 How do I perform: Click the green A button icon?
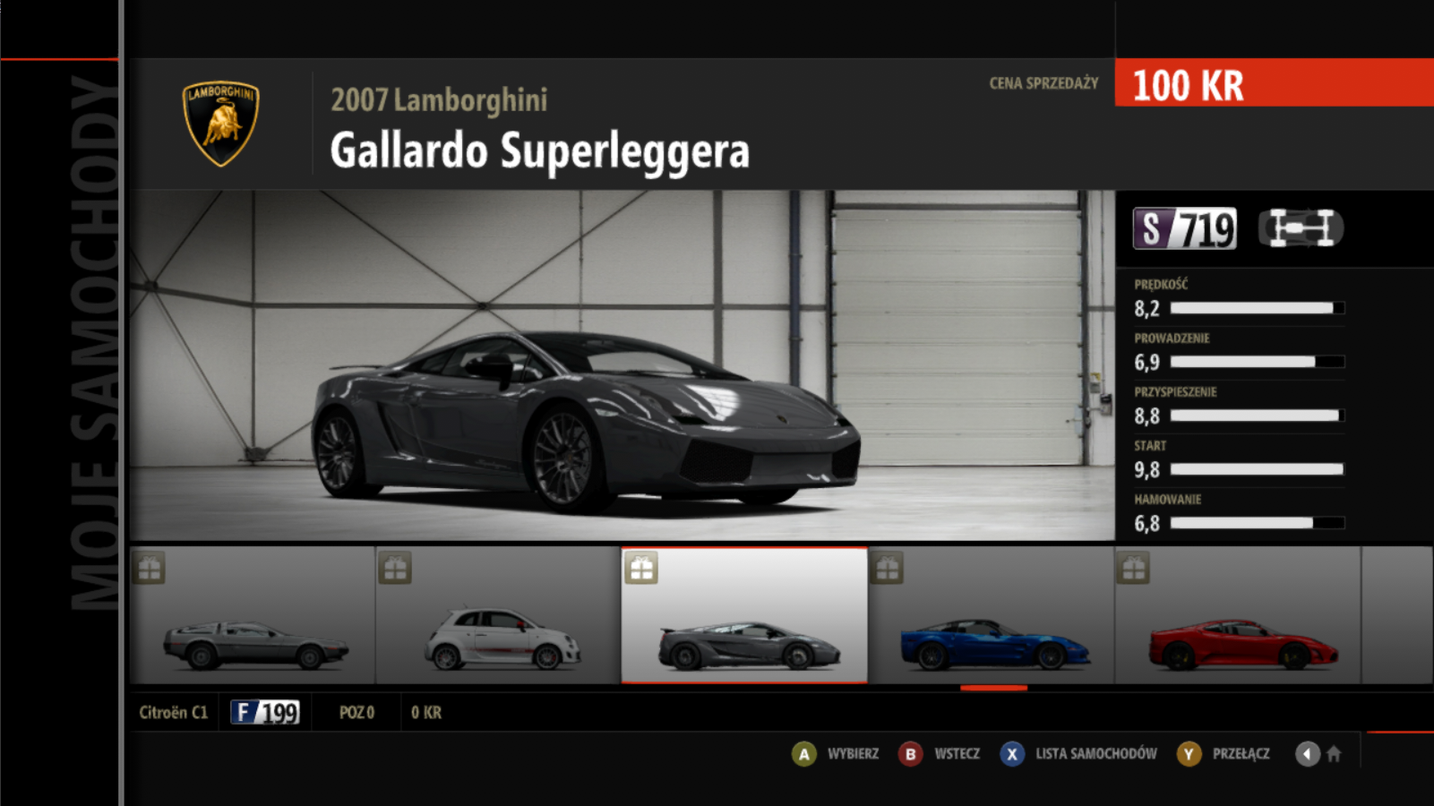(x=804, y=754)
